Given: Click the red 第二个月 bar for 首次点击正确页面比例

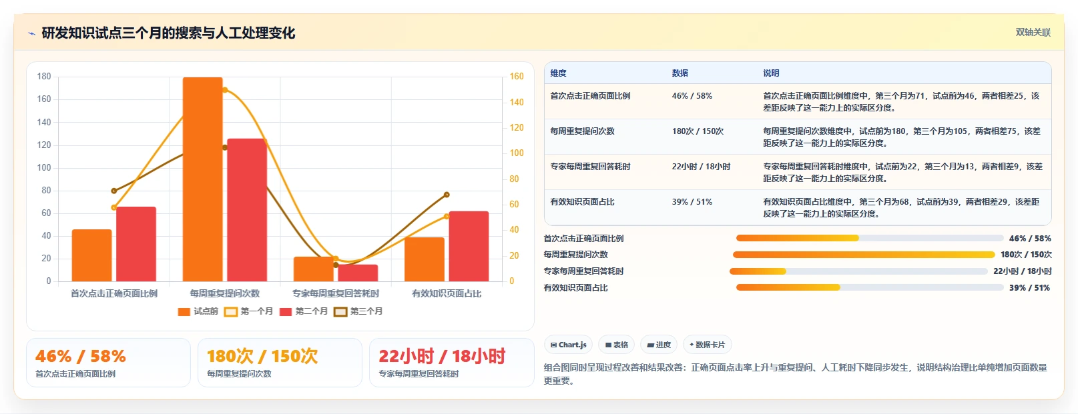Looking at the screenshot, I should pos(136,244).
